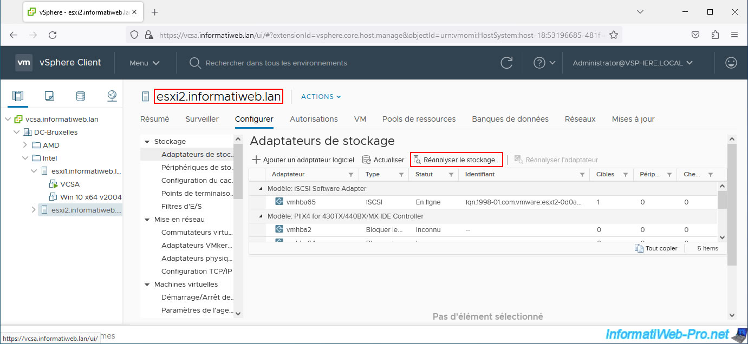
Task: Click the search all environments field
Action: [x=276, y=63]
